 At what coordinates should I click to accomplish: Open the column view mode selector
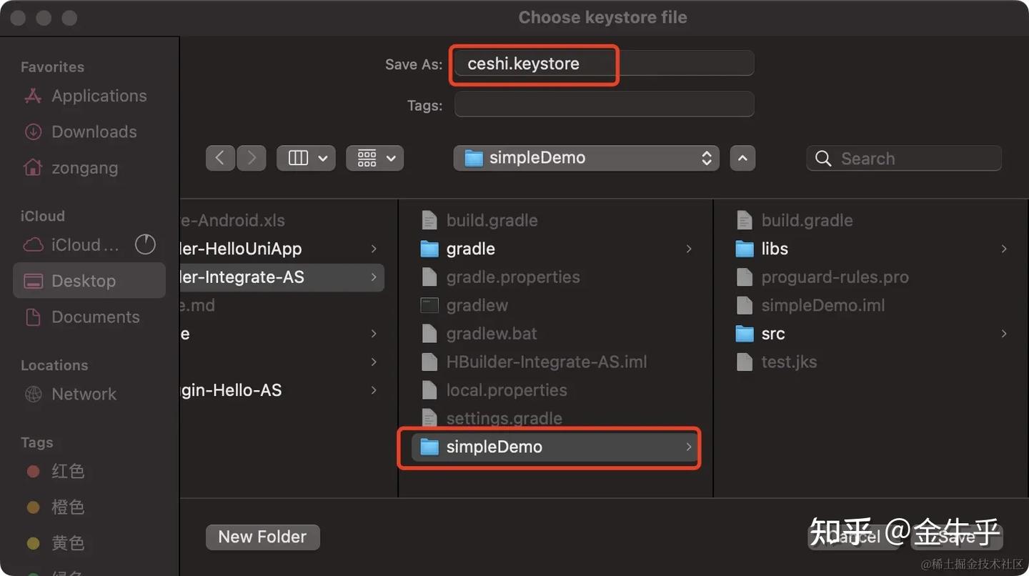[x=306, y=158]
